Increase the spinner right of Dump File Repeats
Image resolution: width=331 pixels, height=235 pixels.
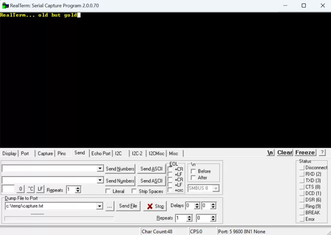click(x=213, y=217)
